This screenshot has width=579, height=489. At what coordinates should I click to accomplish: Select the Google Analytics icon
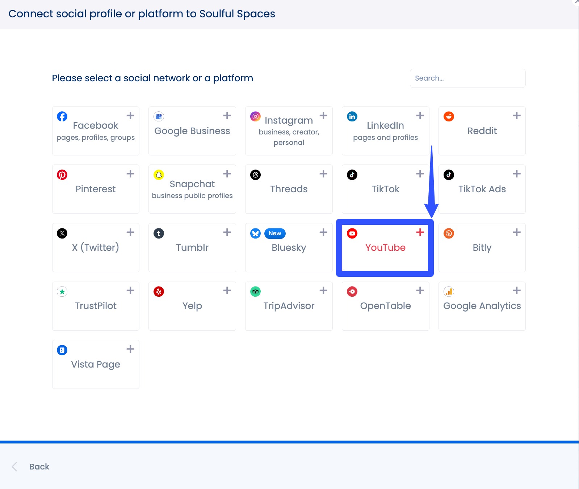(448, 291)
